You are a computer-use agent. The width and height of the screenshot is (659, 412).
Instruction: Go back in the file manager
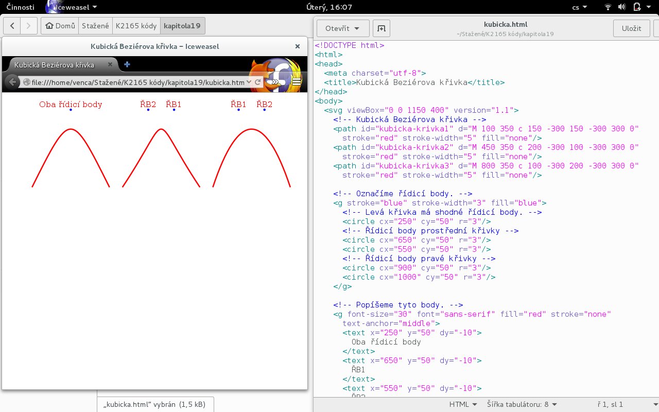pos(12,26)
